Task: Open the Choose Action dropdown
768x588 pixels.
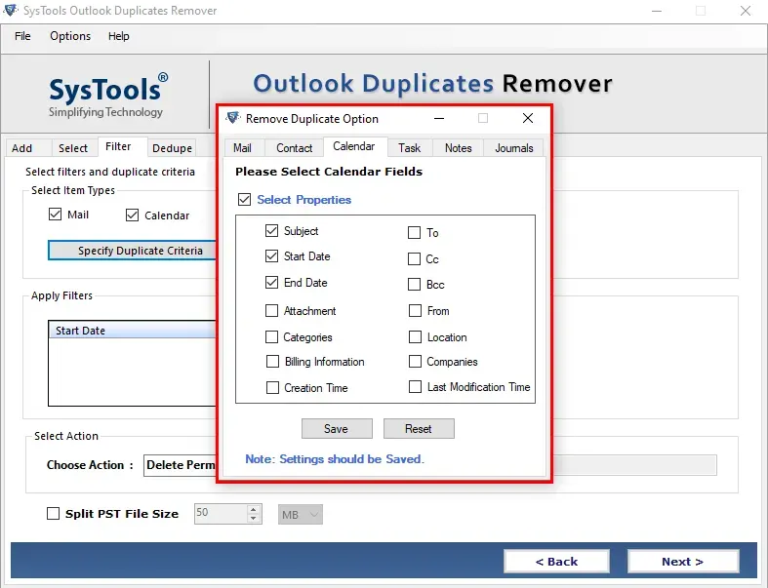Action: 181,465
